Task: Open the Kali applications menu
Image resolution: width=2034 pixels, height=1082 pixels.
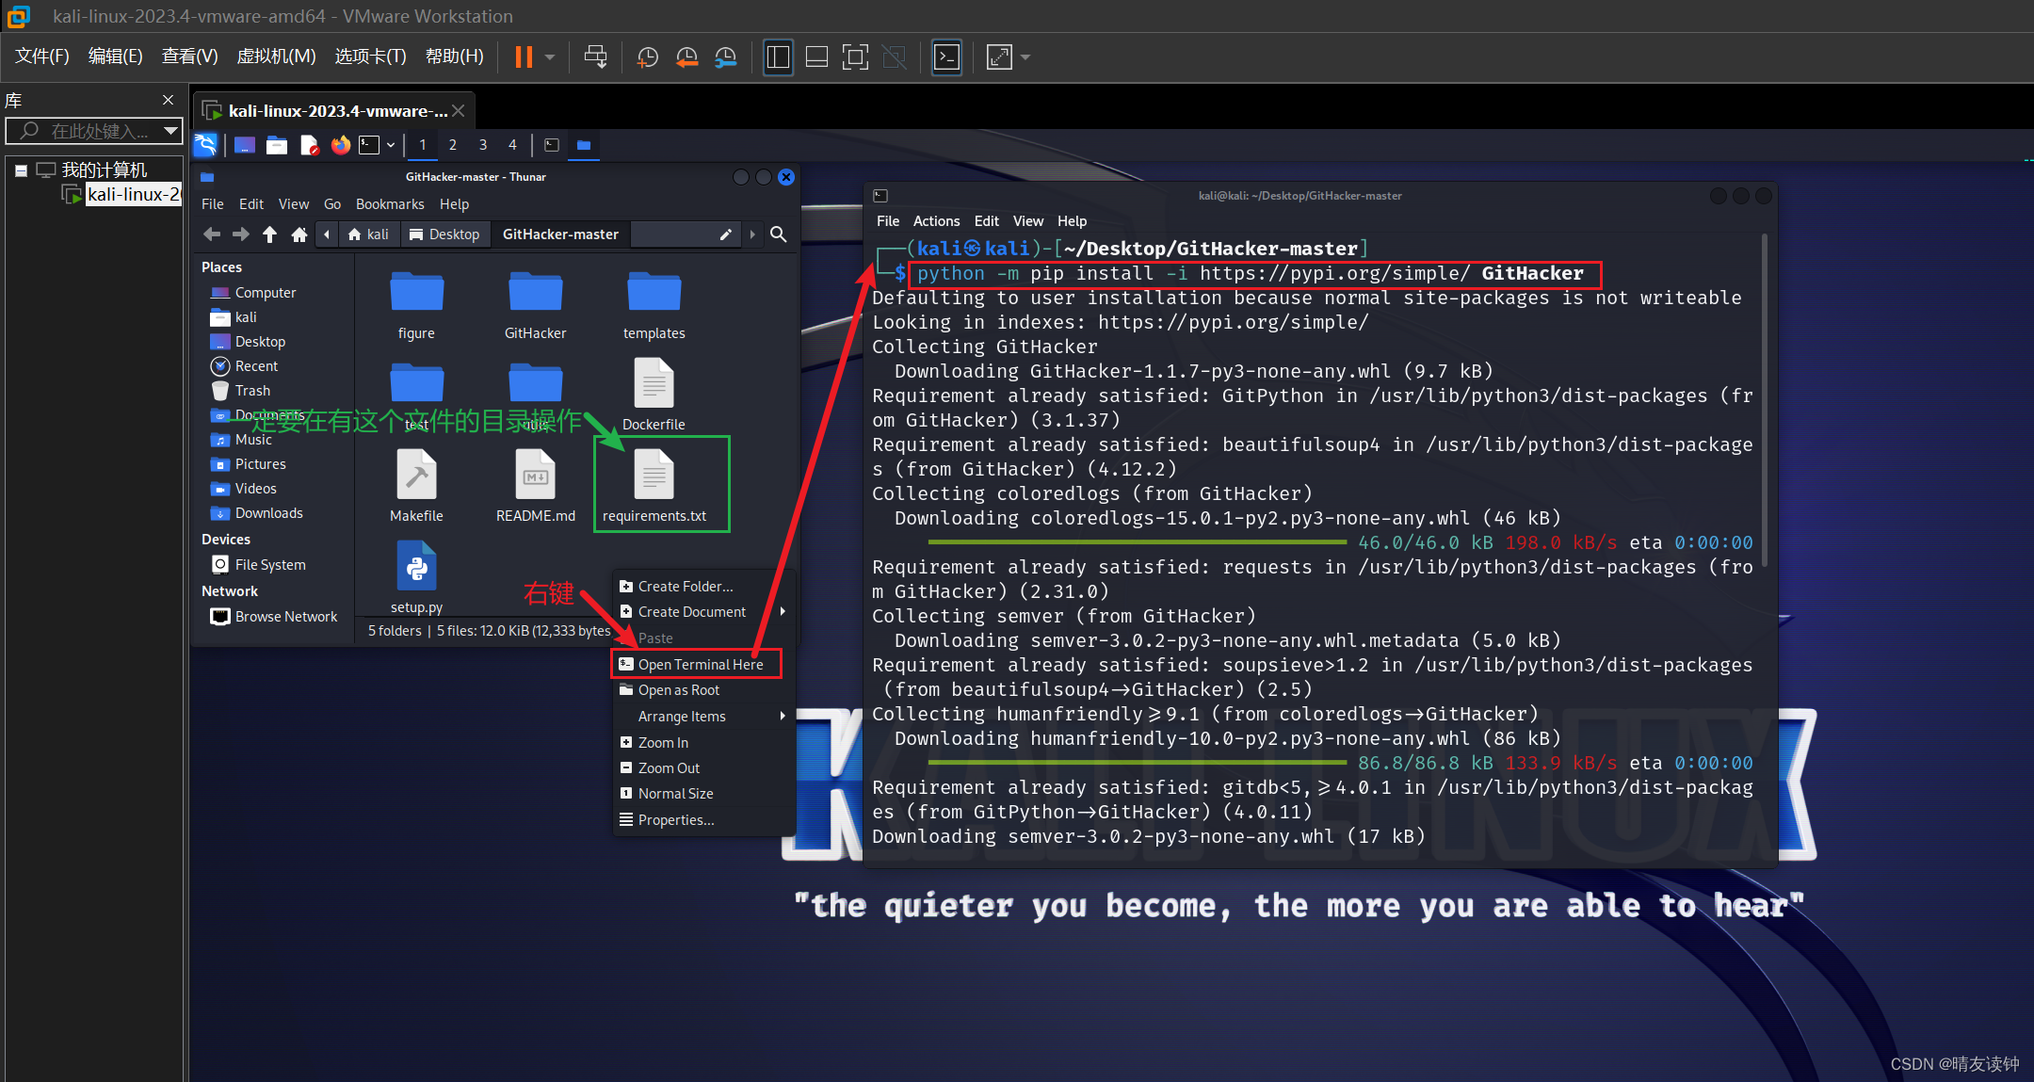Action: pos(205,145)
